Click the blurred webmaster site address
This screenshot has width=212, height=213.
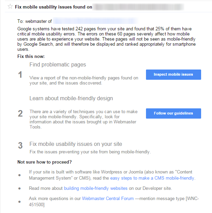(95, 21)
